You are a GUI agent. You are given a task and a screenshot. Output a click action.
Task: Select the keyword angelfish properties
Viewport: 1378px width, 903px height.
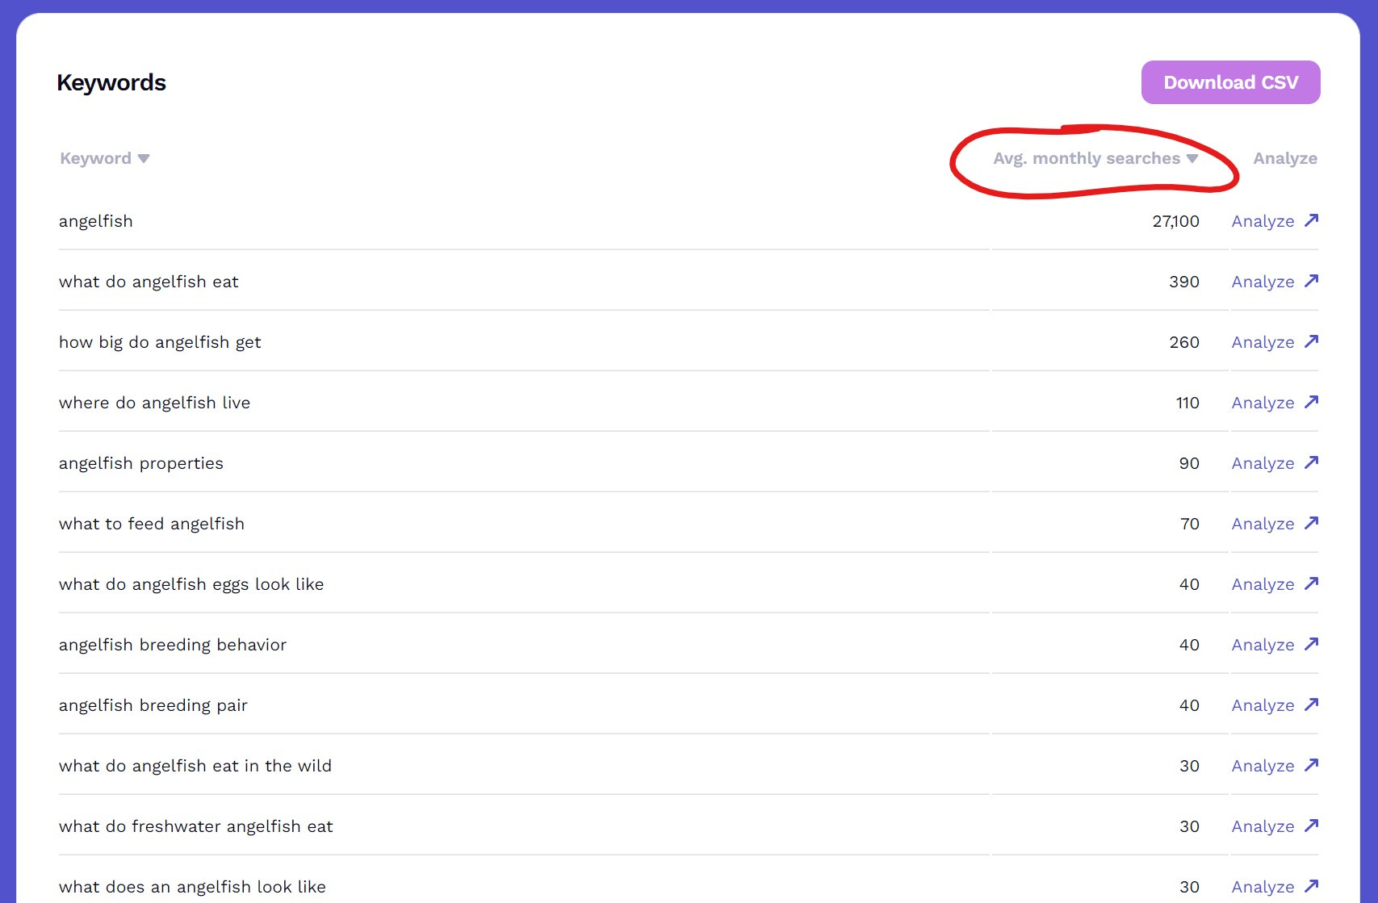[141, 462]
